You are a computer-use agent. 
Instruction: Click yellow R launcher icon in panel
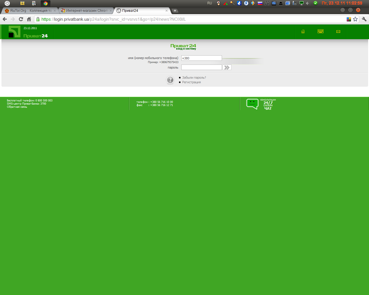(x=22, y=3)
